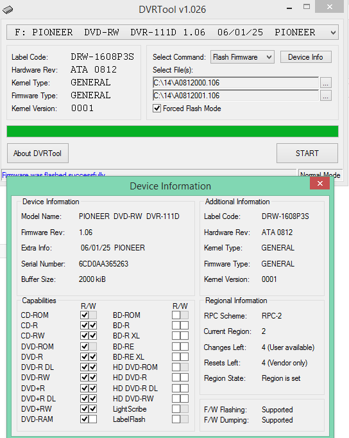The width and height of the screenshot is (349, 438).
Task: Click the CD-R write capability checkbox
Action: pos(93,326)
